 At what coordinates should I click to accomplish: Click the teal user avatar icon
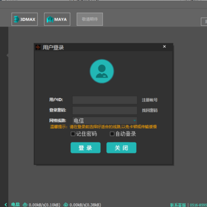[x=102, y=71]
